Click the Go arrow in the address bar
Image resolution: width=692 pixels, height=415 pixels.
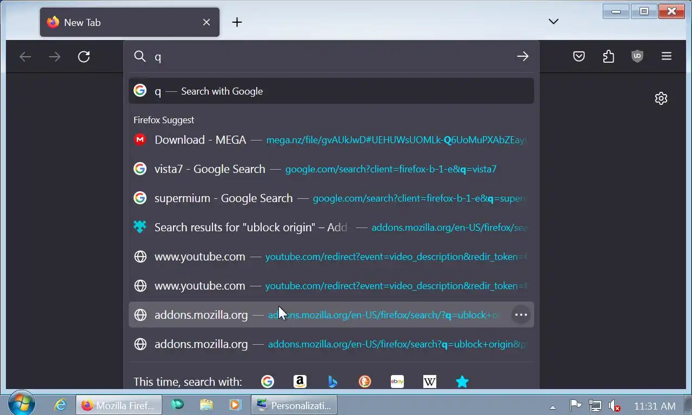click(522, 56)
